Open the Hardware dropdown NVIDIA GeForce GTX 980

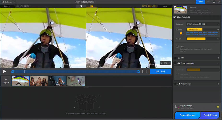[x=203, y=24]
